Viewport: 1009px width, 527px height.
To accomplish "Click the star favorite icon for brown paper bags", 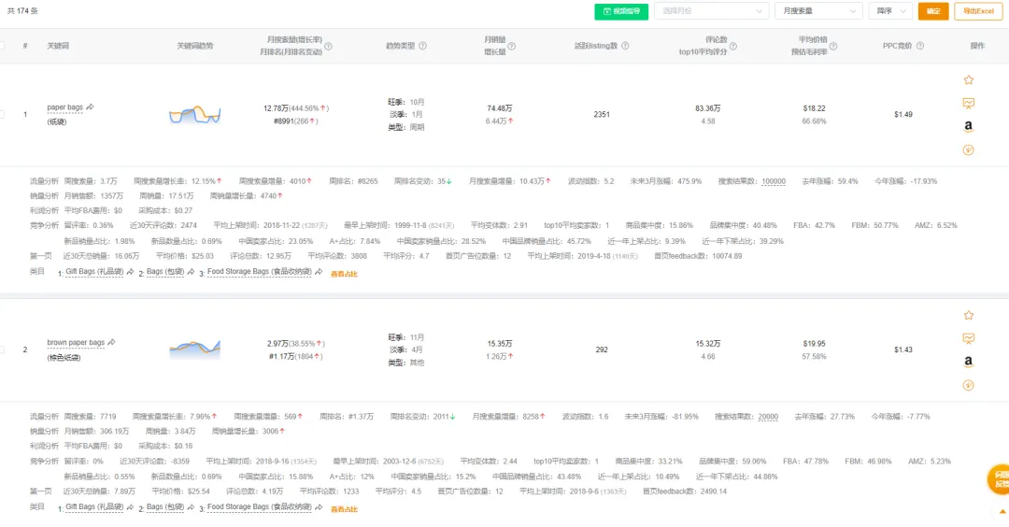I will [x=969, y=315].
